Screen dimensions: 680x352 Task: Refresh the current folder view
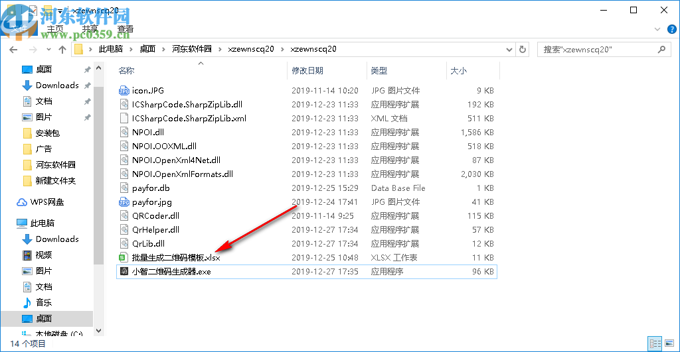[x=523, y=49]
